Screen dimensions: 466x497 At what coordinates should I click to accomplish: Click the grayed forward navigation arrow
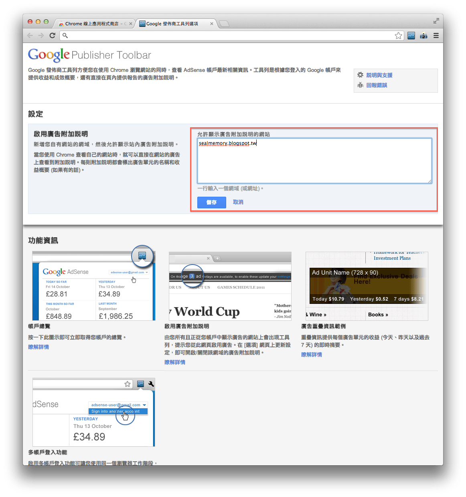41,35
